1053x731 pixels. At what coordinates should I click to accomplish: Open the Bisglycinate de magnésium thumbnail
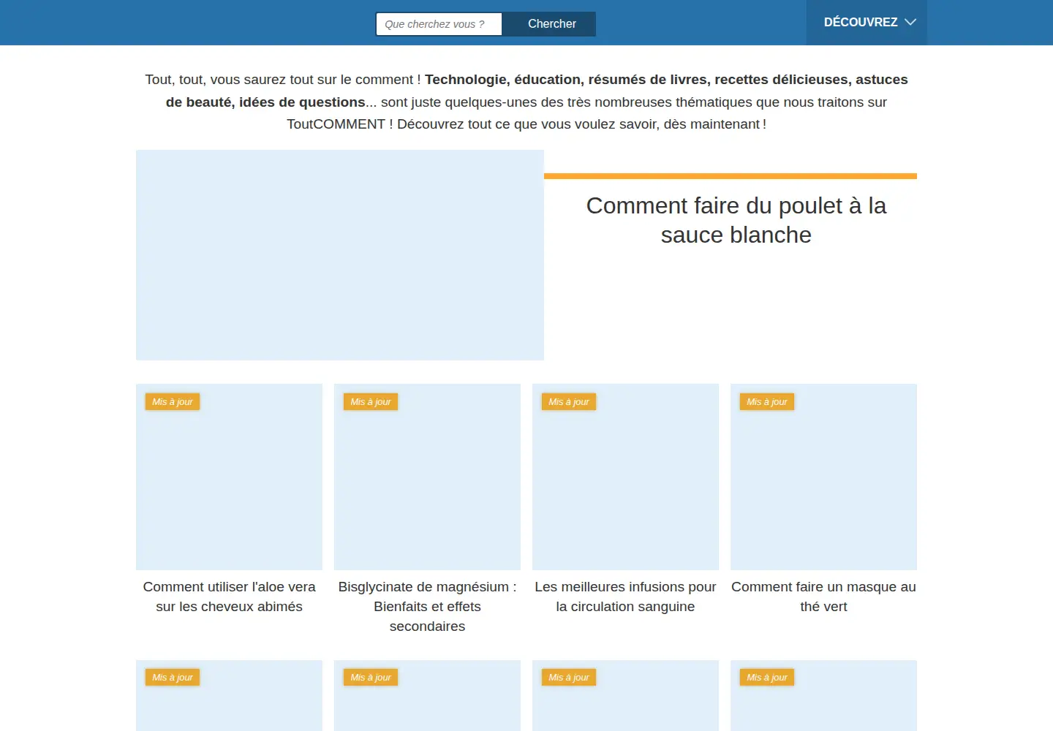[427, 477]
